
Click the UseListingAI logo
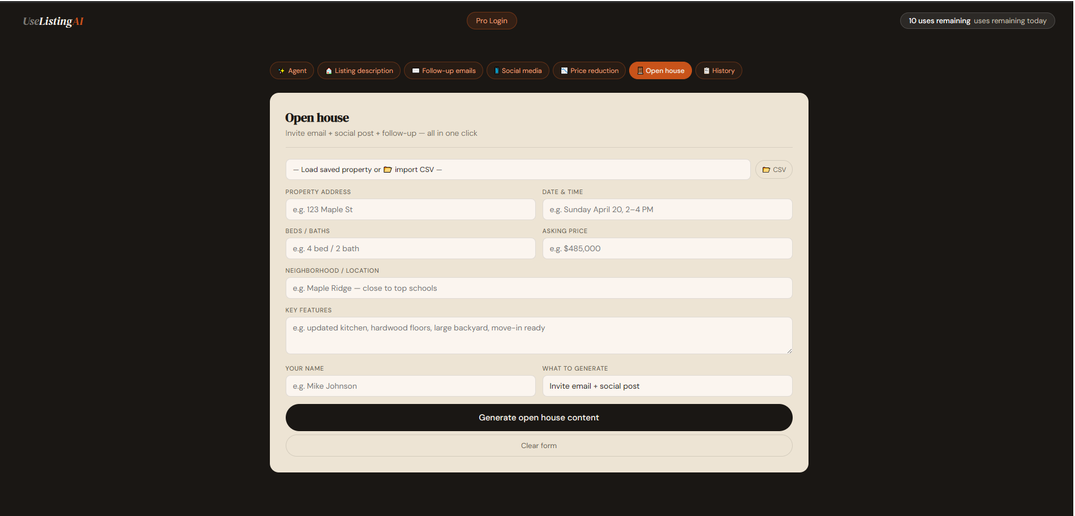coord(53,21)
